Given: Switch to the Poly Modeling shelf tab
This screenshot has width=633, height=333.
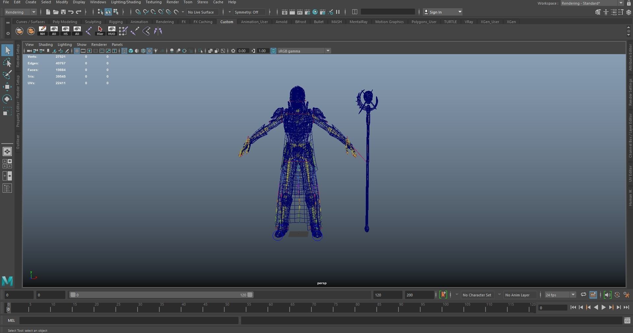Looking at the screenshot, I should point(65,22).
